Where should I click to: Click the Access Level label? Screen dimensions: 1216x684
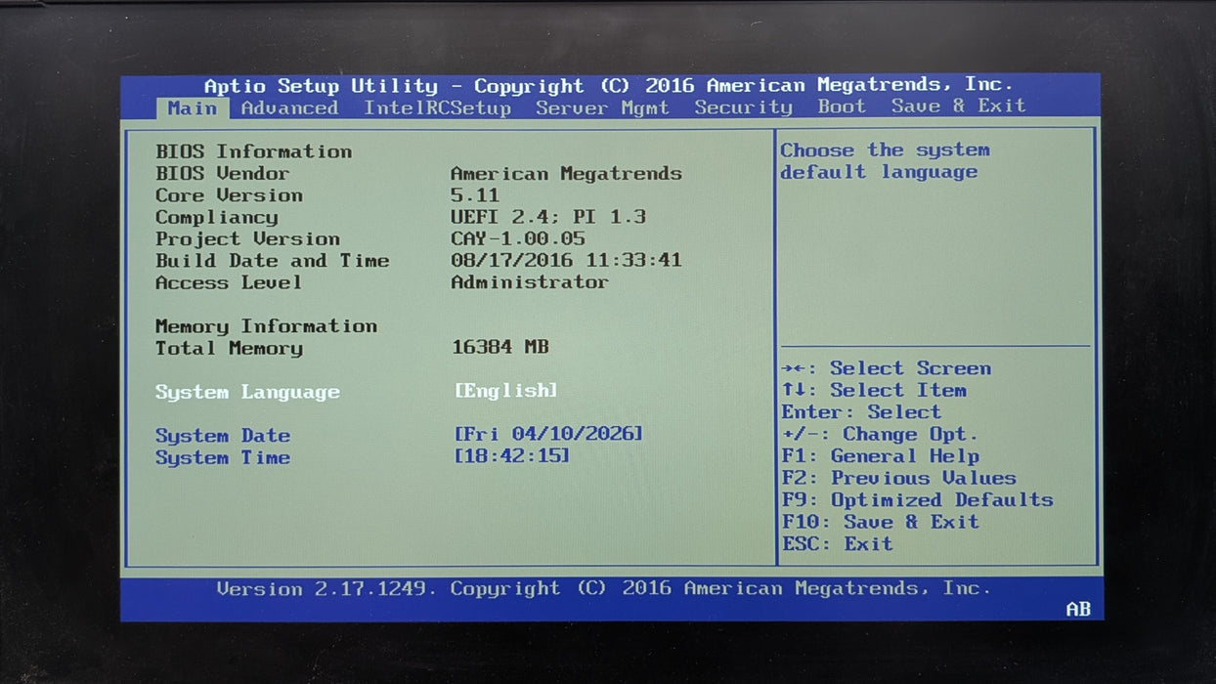click(x=229, y=282)
